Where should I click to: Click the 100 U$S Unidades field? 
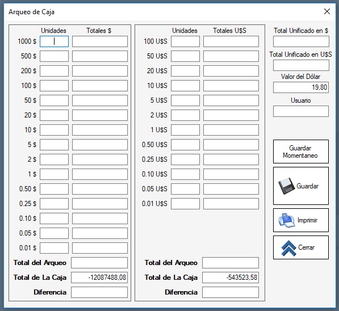(x=185, y=41)
